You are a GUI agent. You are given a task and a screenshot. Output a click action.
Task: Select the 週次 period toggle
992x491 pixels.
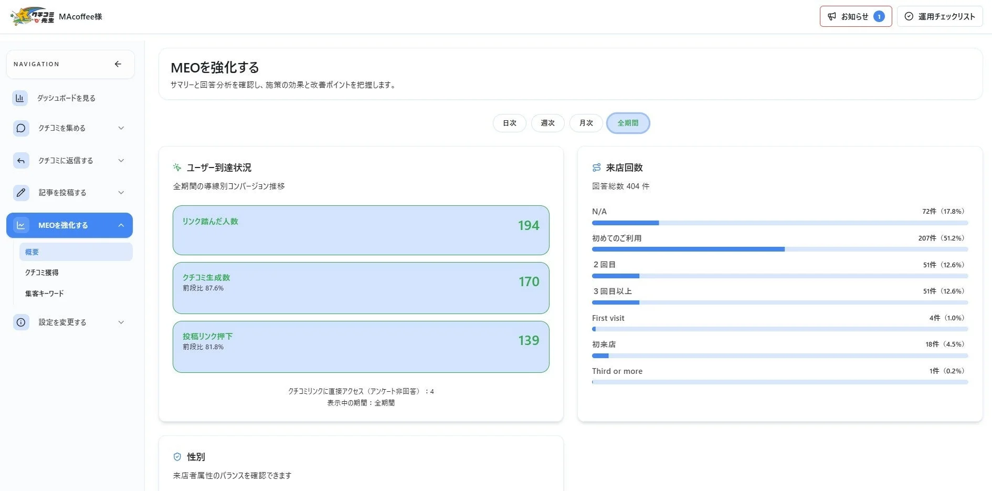point(547,123)
